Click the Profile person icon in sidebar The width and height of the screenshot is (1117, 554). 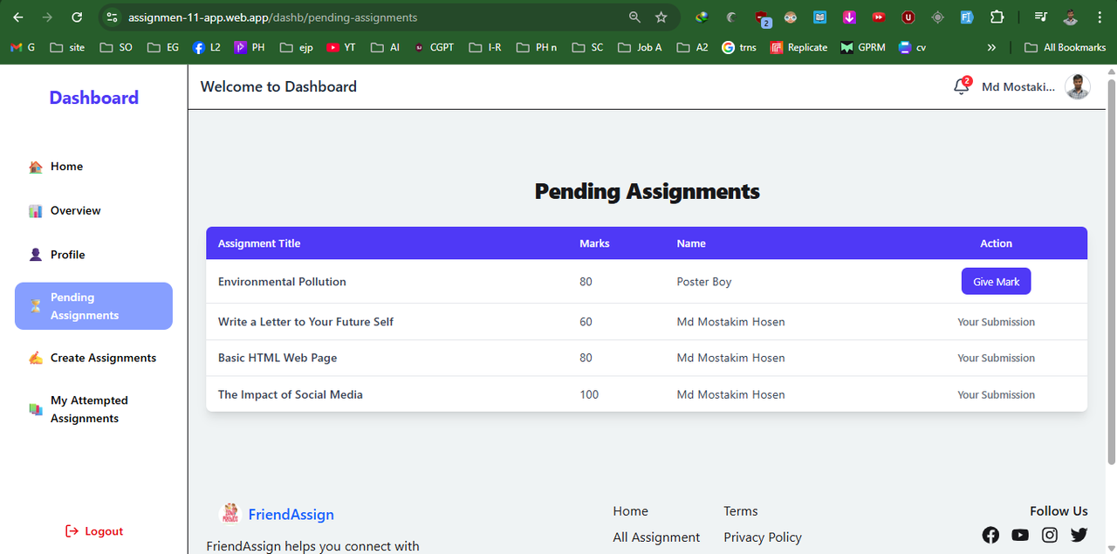tap(36, 255)
